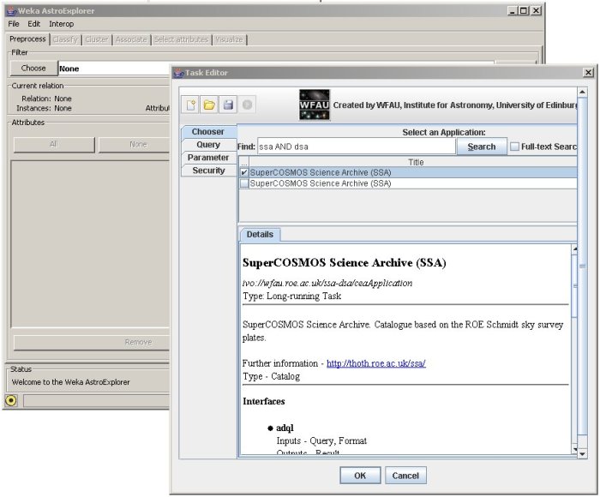Click the Weka AstroExplorer title bar icon

[9, 10]
